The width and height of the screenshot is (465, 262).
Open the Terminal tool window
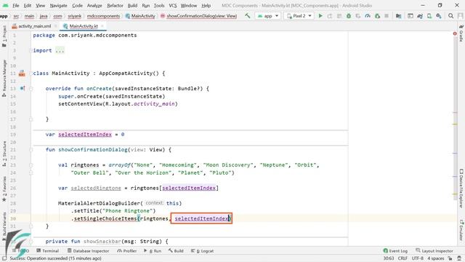[x=48, y=251]
